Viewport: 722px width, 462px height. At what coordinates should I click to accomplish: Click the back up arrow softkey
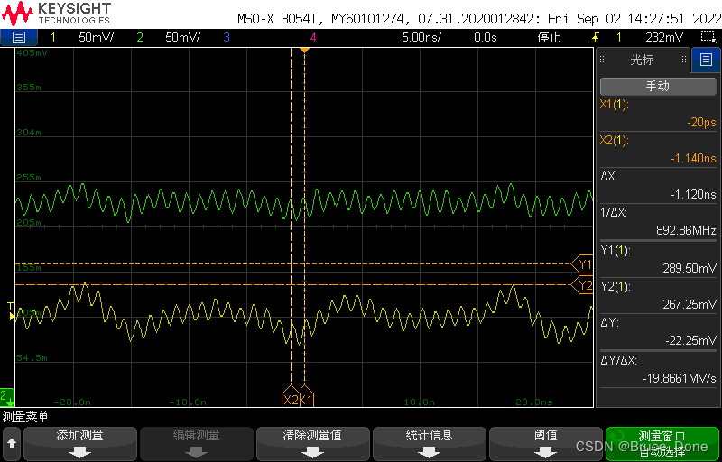(x=12, y=444)
